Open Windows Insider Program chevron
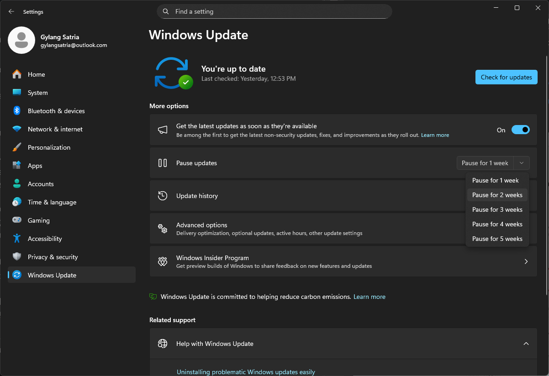This screenshot has width=549, height=376. [x=526, y=261]
